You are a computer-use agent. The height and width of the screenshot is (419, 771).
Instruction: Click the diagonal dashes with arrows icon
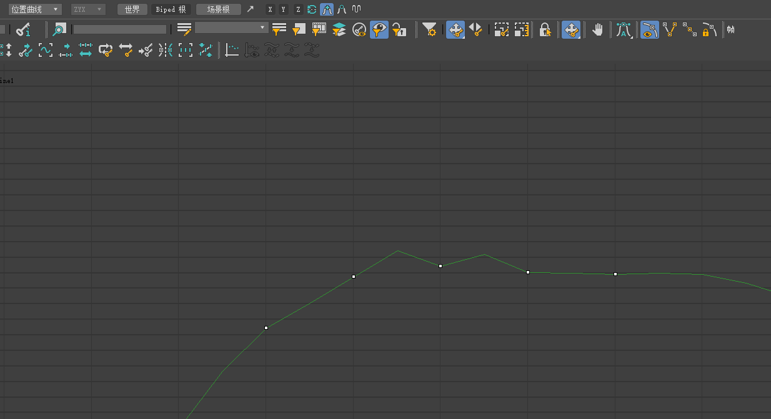pyautogui.click(x=206, y=50)
